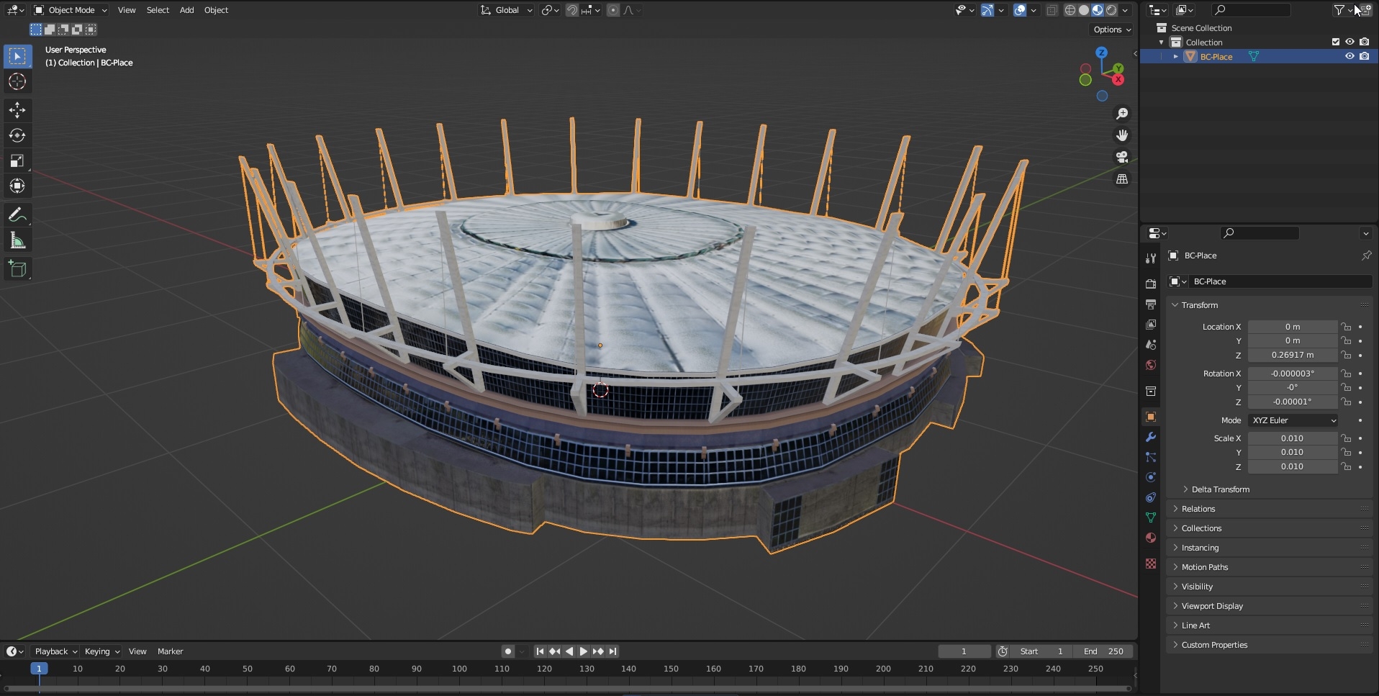This screenshot has height=696, width=1379.
Task: Open the Texture properties checker tab
Action: pyautogui.click(x=1150, y=564)
